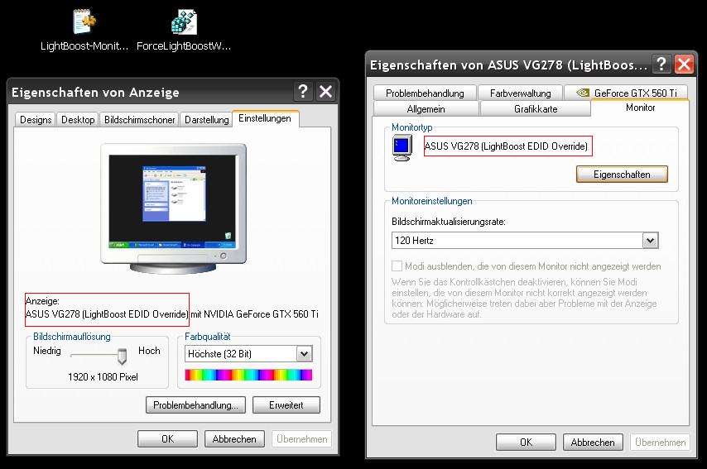The height and width of the screenshot is (469, 707).
Task: Close the Eigenschaften von Anzeige window
Action: tap(325, 92)
